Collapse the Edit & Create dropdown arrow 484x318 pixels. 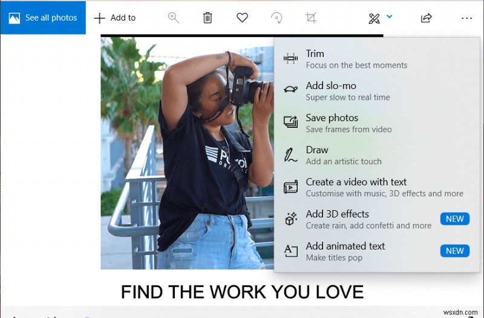click(389, 16)
